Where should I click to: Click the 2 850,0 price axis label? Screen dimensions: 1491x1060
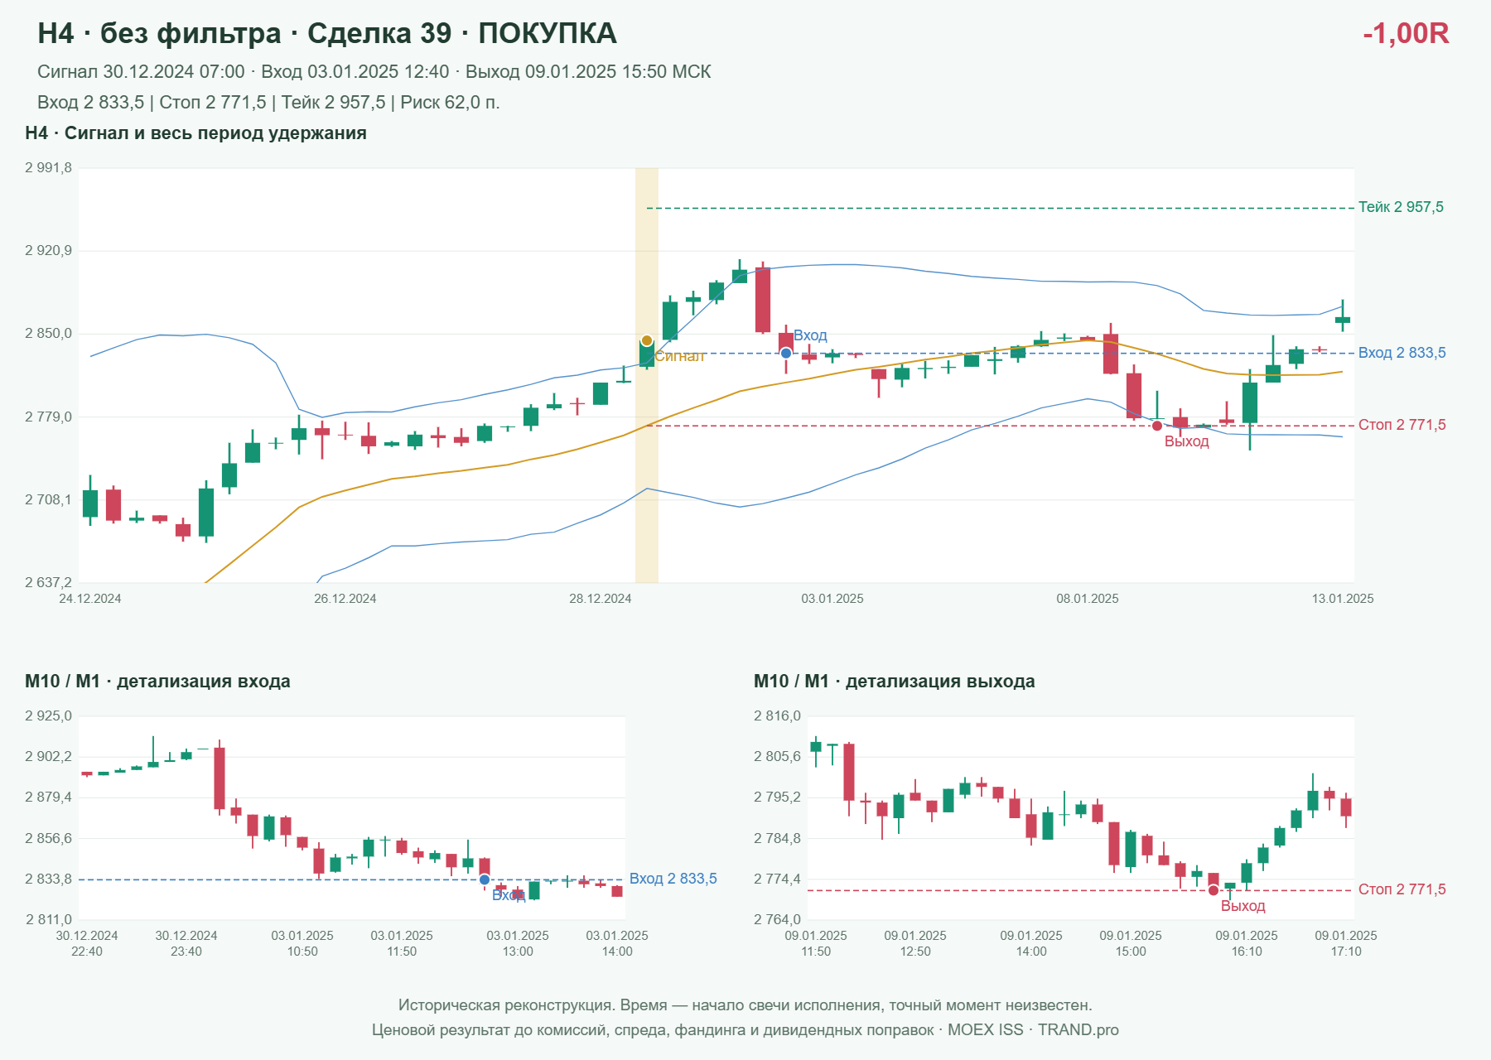tap(48, 334)
